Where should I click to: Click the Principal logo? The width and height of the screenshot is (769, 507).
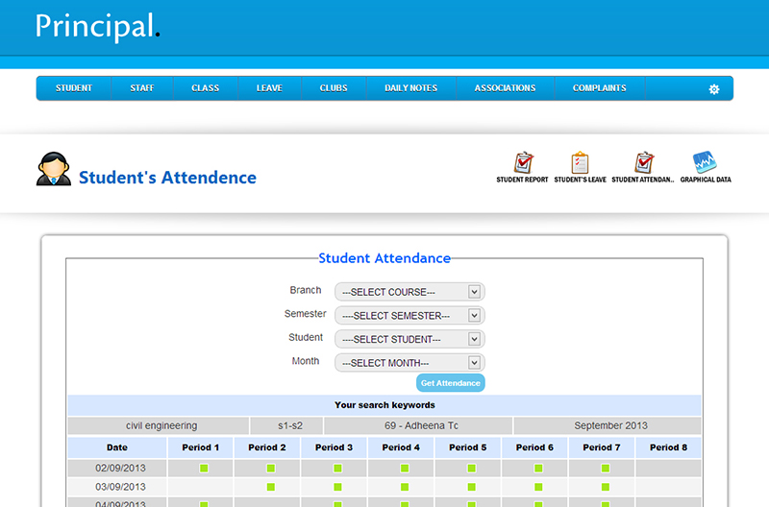[97, 27]
